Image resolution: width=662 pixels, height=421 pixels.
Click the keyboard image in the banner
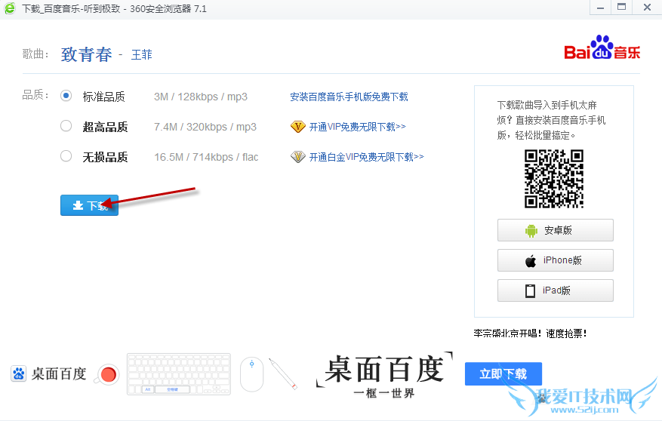point(179,374)
